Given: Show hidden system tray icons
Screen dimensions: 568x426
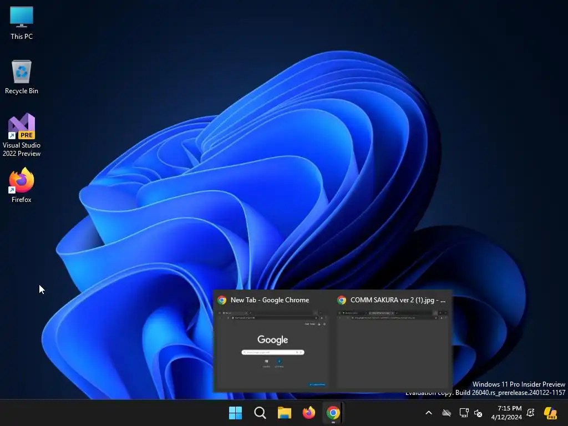Looking at the screenshot, I should click(x=429, y=413).
